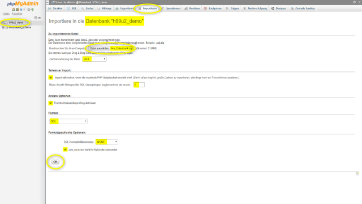Click the green reload navigation icon
Screen dimensions: 362x204
point(33,10)
